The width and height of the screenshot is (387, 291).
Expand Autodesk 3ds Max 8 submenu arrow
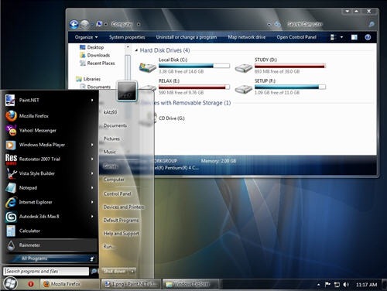coord(92,217)
